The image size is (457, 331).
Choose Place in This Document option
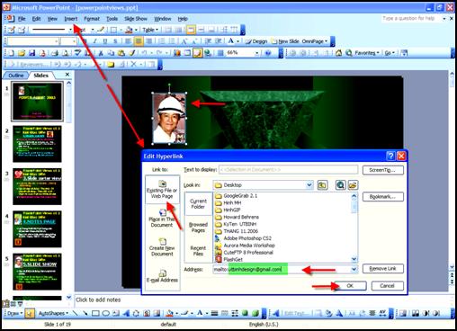pyautogui.click(x=162, y=219)
